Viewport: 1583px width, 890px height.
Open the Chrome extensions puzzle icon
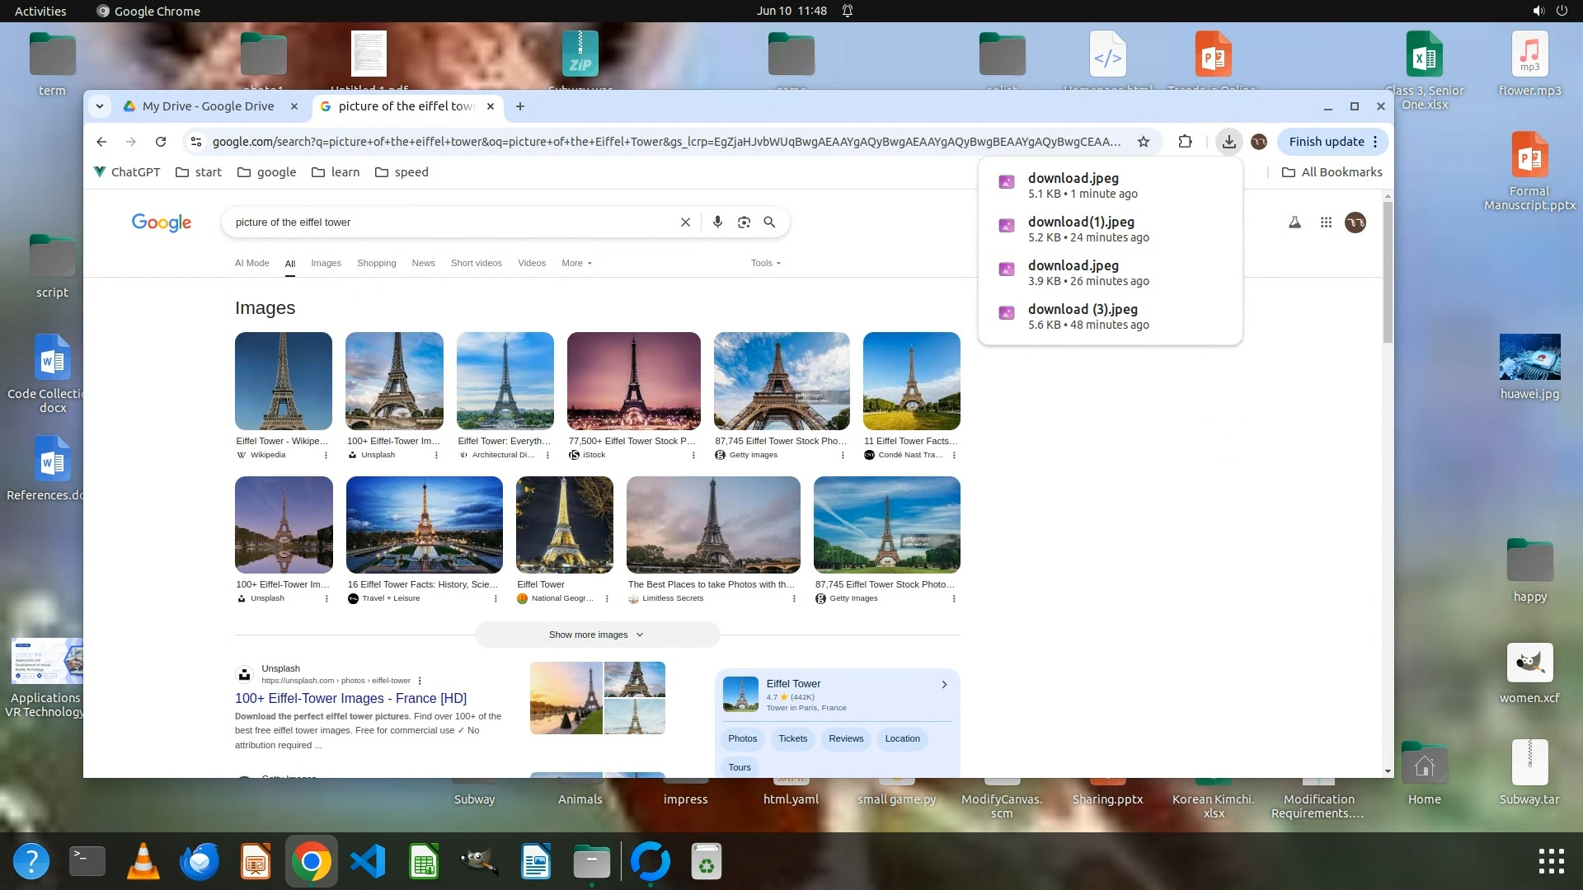coord(1185,142)
